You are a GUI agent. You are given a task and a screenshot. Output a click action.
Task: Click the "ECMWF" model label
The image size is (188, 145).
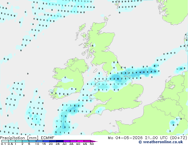coord(48,138)
